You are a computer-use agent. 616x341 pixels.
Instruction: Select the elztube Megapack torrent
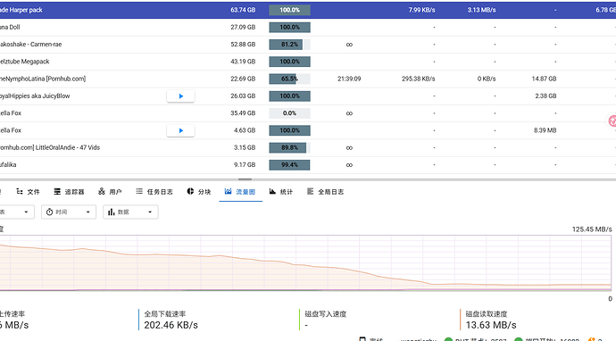click(308, 62)
